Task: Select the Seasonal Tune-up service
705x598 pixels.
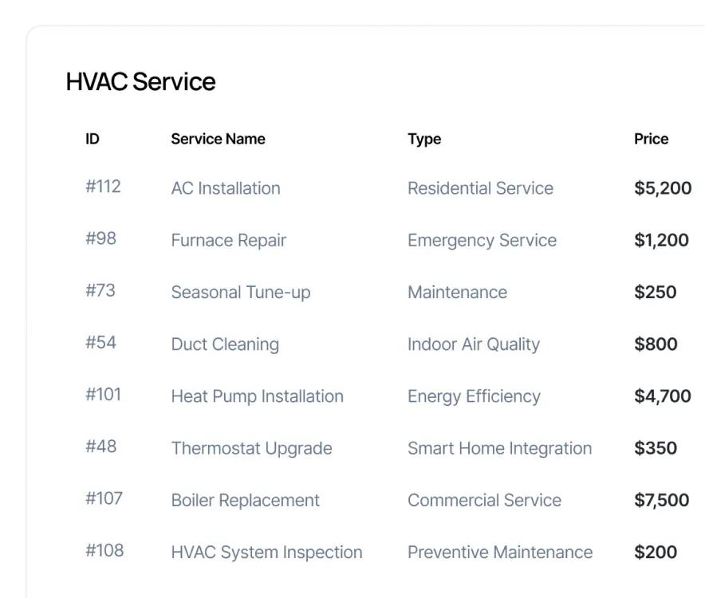Action: click(x=240, y=292)
